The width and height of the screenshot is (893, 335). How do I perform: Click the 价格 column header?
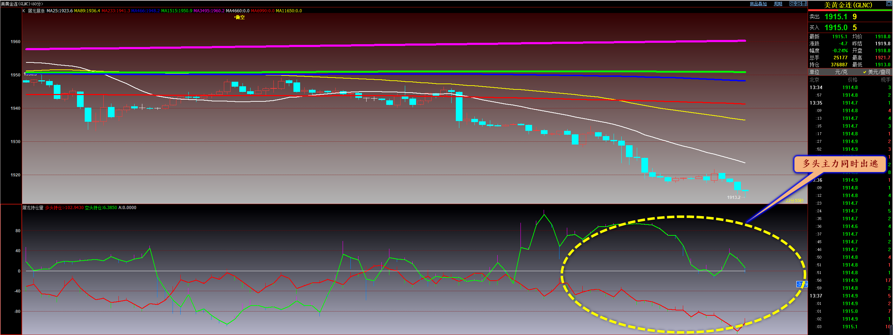pos(853,80)
